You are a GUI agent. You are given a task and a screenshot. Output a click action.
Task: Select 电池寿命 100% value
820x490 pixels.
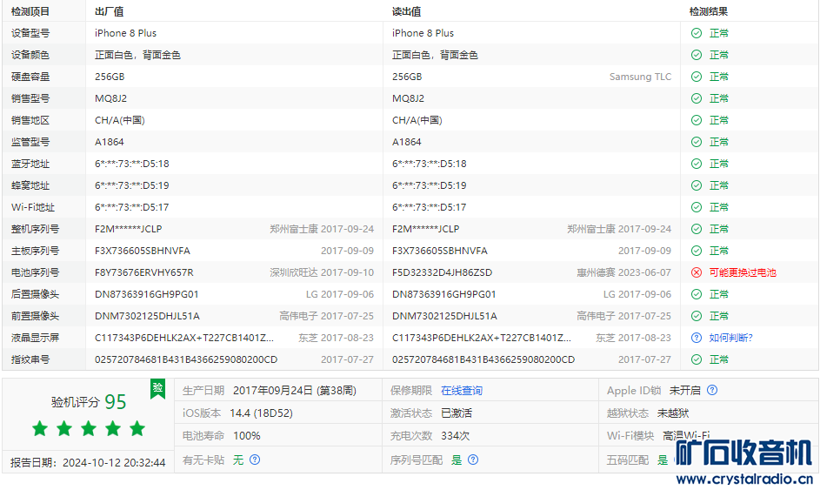(x=247, y=435)
